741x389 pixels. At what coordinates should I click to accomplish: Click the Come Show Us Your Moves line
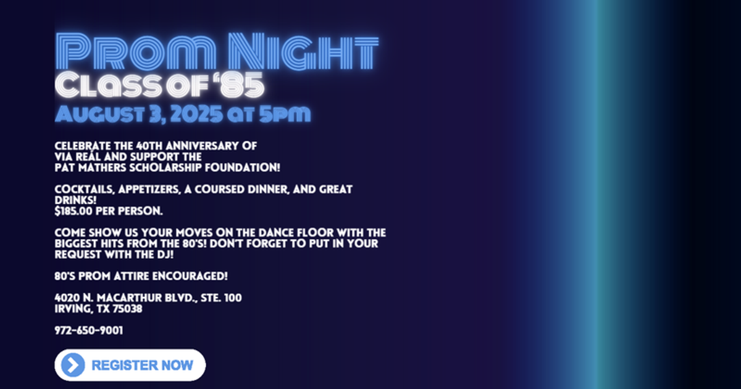coord(220,233)
